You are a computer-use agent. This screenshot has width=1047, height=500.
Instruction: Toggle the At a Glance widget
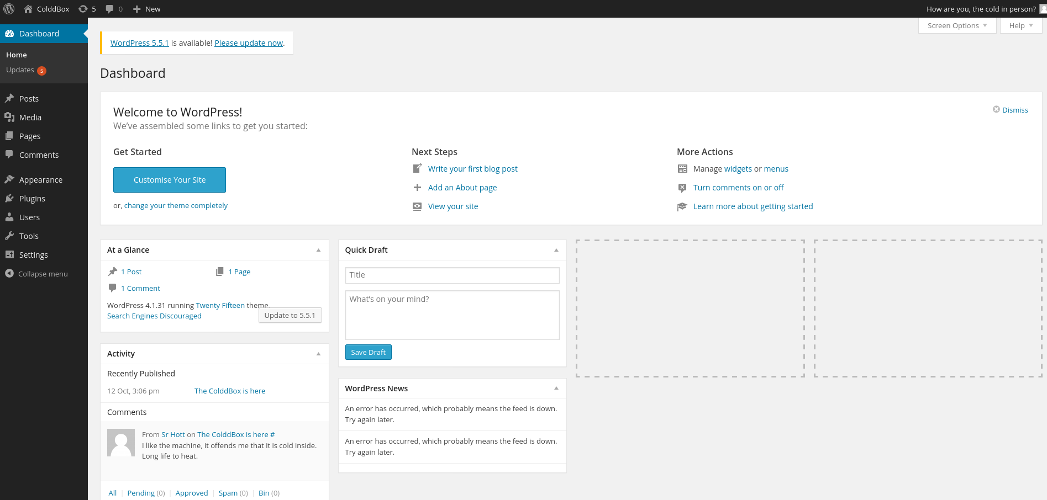pyautogui.click(x=318, y=250)
